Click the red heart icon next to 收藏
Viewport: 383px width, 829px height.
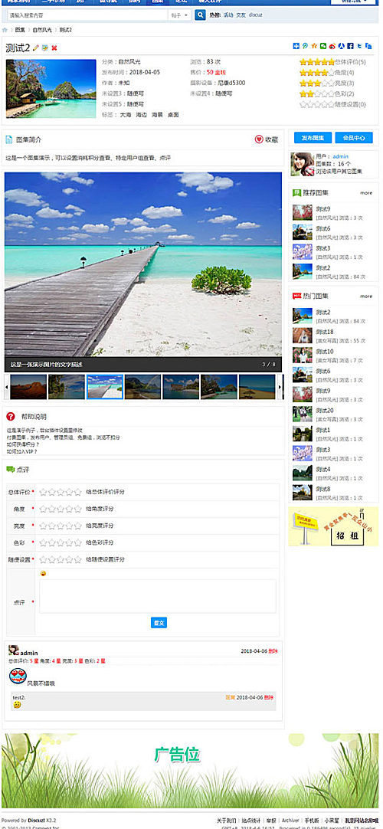[259, 139]
